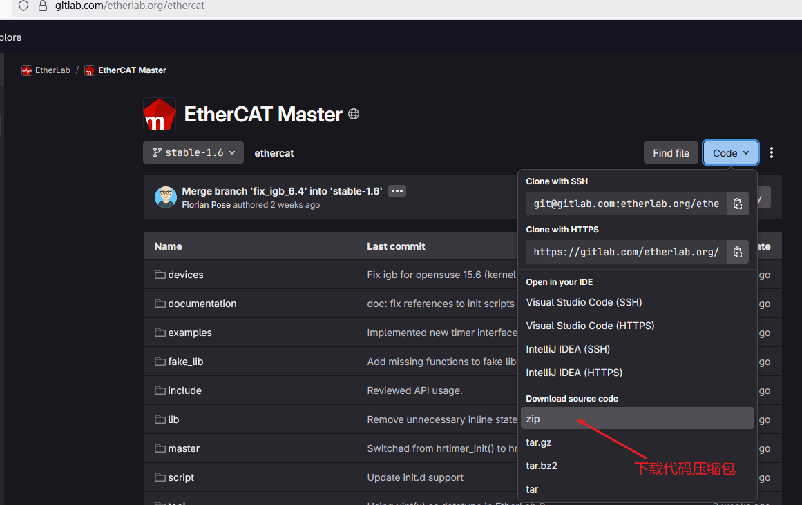The image size is (802, 505).
Task: Open the EtherCAT Master breadcrumb link
Action: pos(132,70)
